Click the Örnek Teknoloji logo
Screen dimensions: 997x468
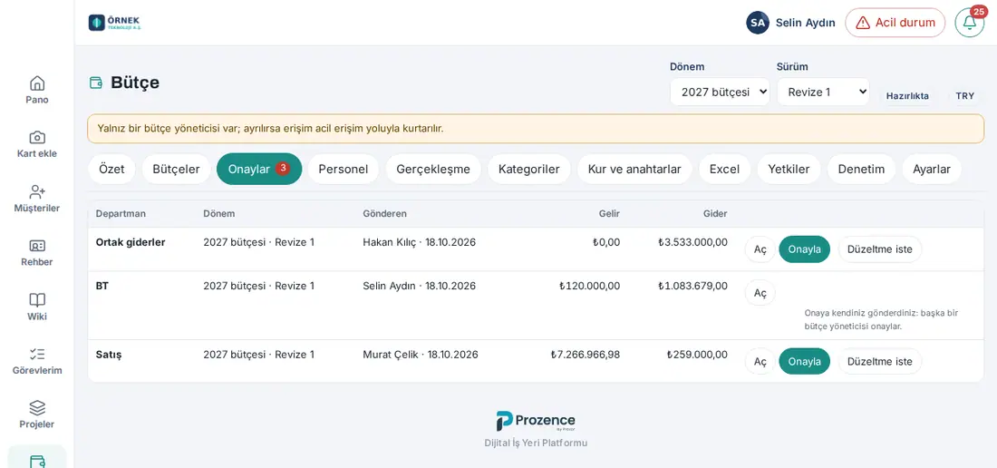(x=115, y=23)
